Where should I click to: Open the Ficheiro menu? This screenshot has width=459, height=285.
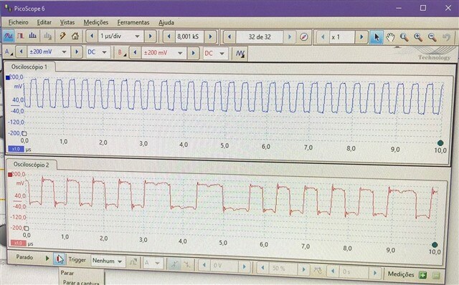(x=18, y=22)
